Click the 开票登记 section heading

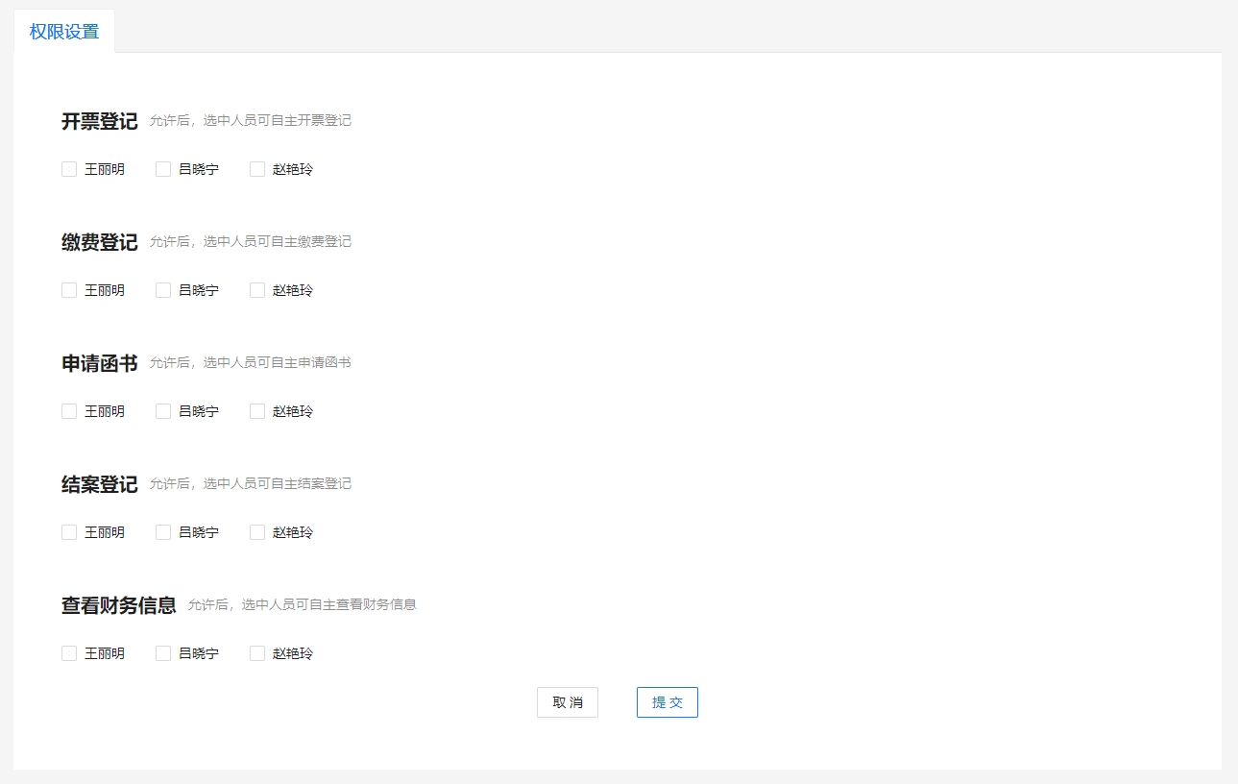click(100, 121)
